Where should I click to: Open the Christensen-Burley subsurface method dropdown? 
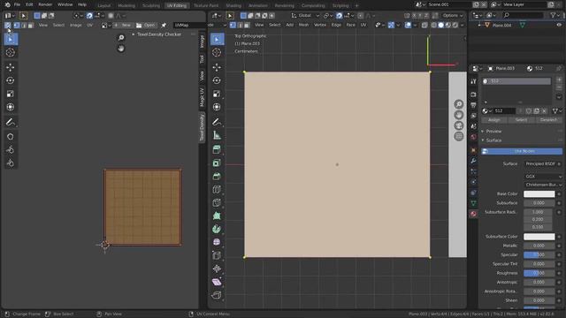[543, 185]
